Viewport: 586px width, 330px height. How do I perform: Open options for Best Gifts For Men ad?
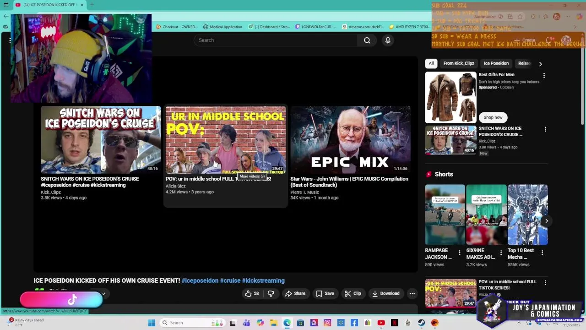(x=544, y=75)
